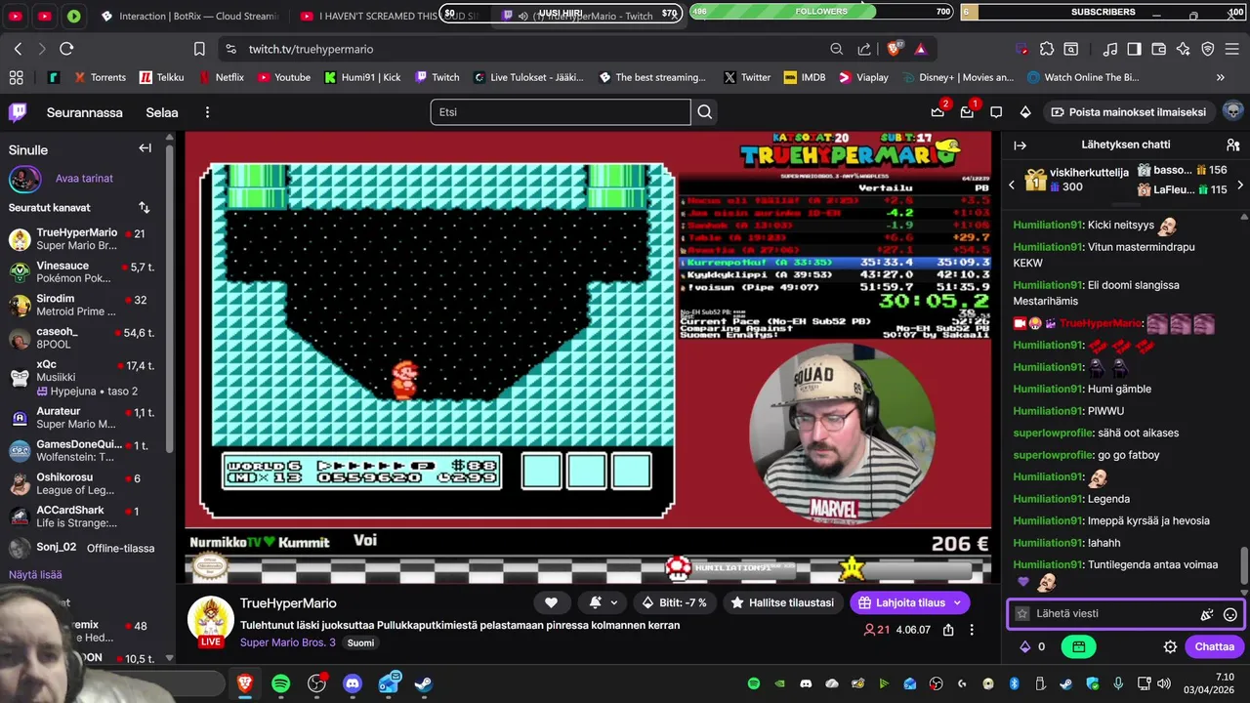Collapse the stream chat panel

tap(1021, 145)
